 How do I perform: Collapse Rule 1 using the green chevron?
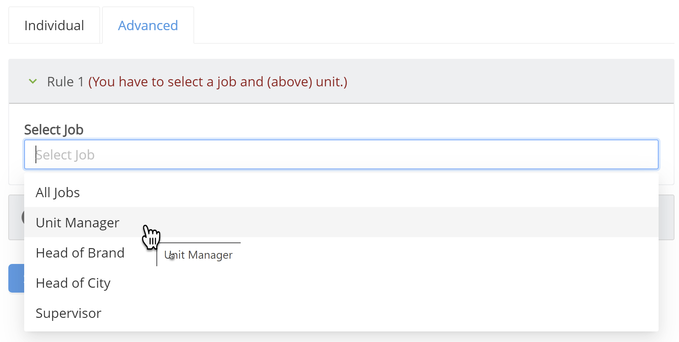(x=33, y=81)
